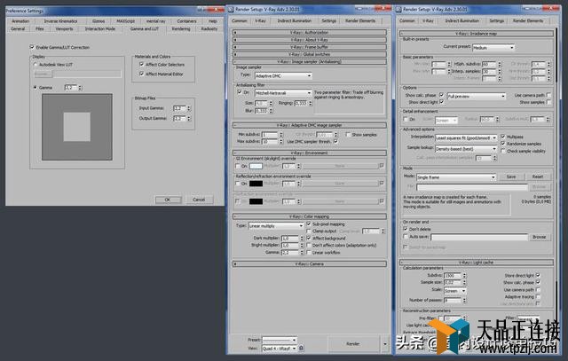Expand the V-Ray:: About V-Ray rollout
The image size is (568, 361).
pyautogui.click(x=310, y=40)
